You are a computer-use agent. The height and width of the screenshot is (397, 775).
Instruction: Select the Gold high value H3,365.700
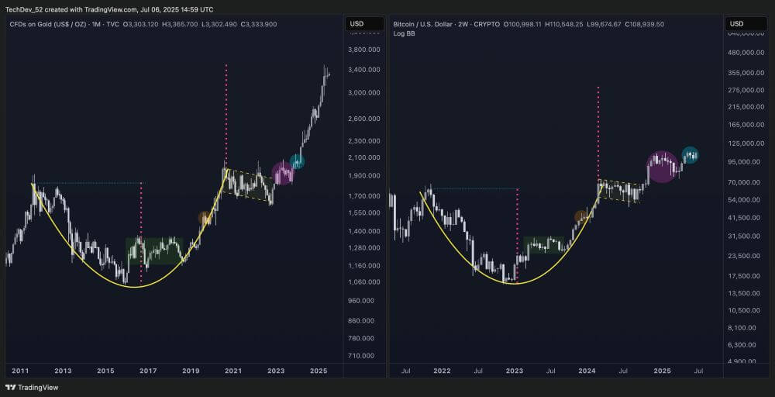[180, 24]
